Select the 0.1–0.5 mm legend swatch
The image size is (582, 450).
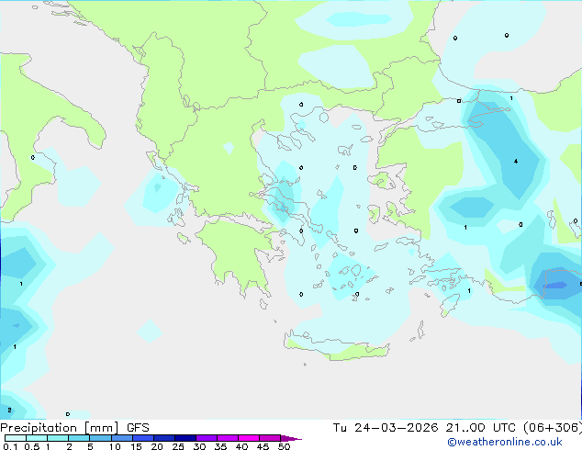(x=16, y=438)
